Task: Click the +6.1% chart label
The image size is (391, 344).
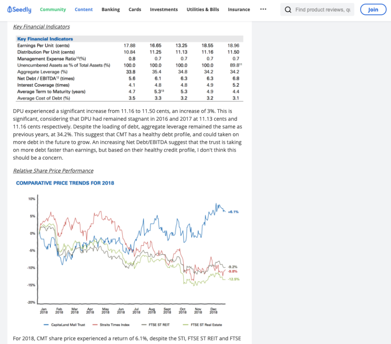Action: tap(233, 212)
